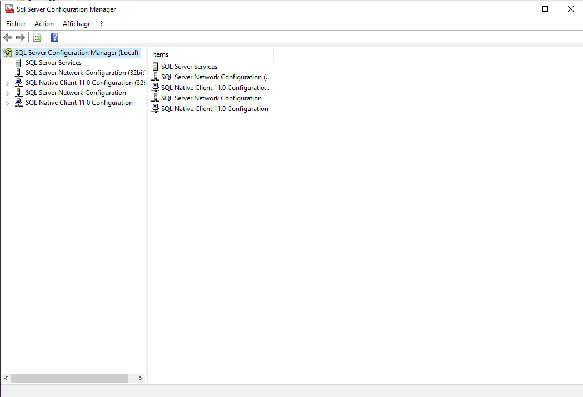583x397 pixels.
Task: Select SQL Server Network Configuration text in Items list
Action: point(212,98)
